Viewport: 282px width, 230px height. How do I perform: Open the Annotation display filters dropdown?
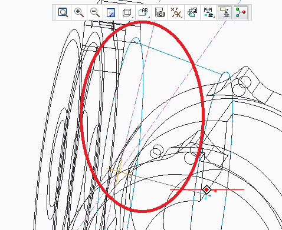208,12
